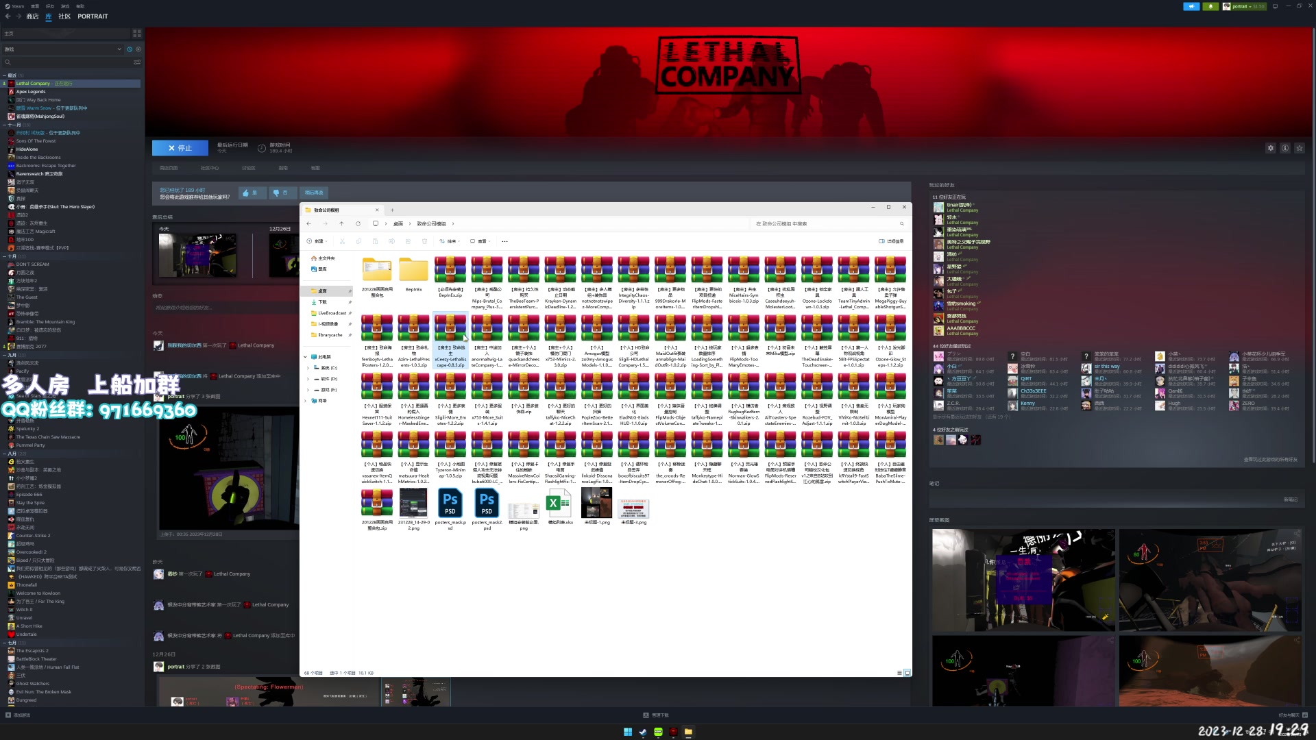Expand system C: drive node
Image resolution: width=1316 pixels, height=740 pixels.
pyautogui.click(x=308, y=368)
